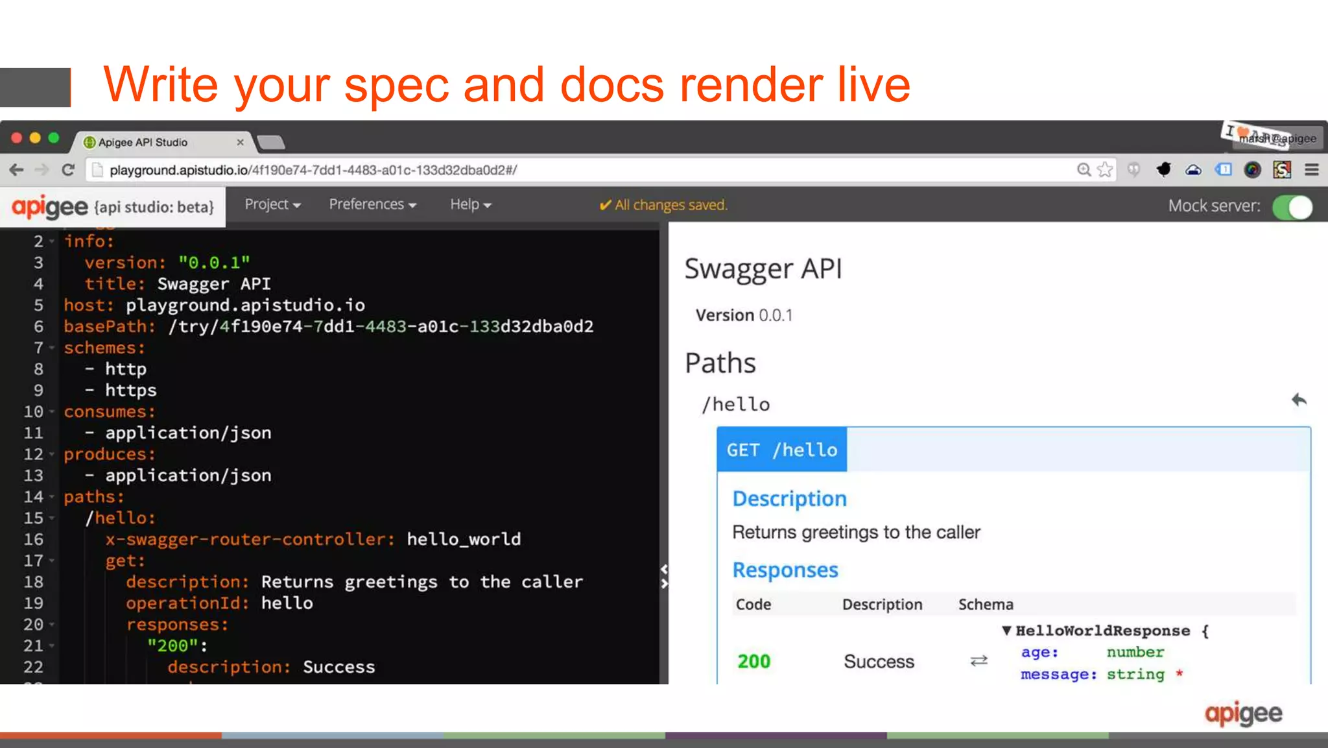The height and width of the screenshot is (748, 1328).
Task: Click the 200 response code in table
Action: click(x=753, y=661)
